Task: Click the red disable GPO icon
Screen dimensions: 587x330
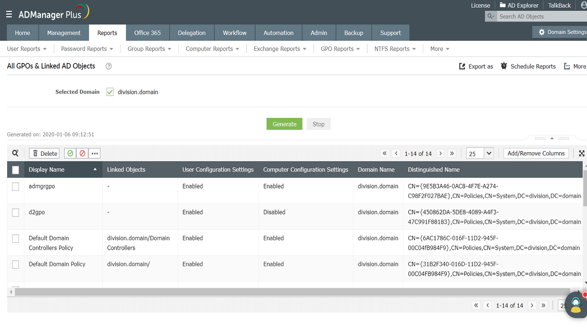Action: tap(83, 153)
